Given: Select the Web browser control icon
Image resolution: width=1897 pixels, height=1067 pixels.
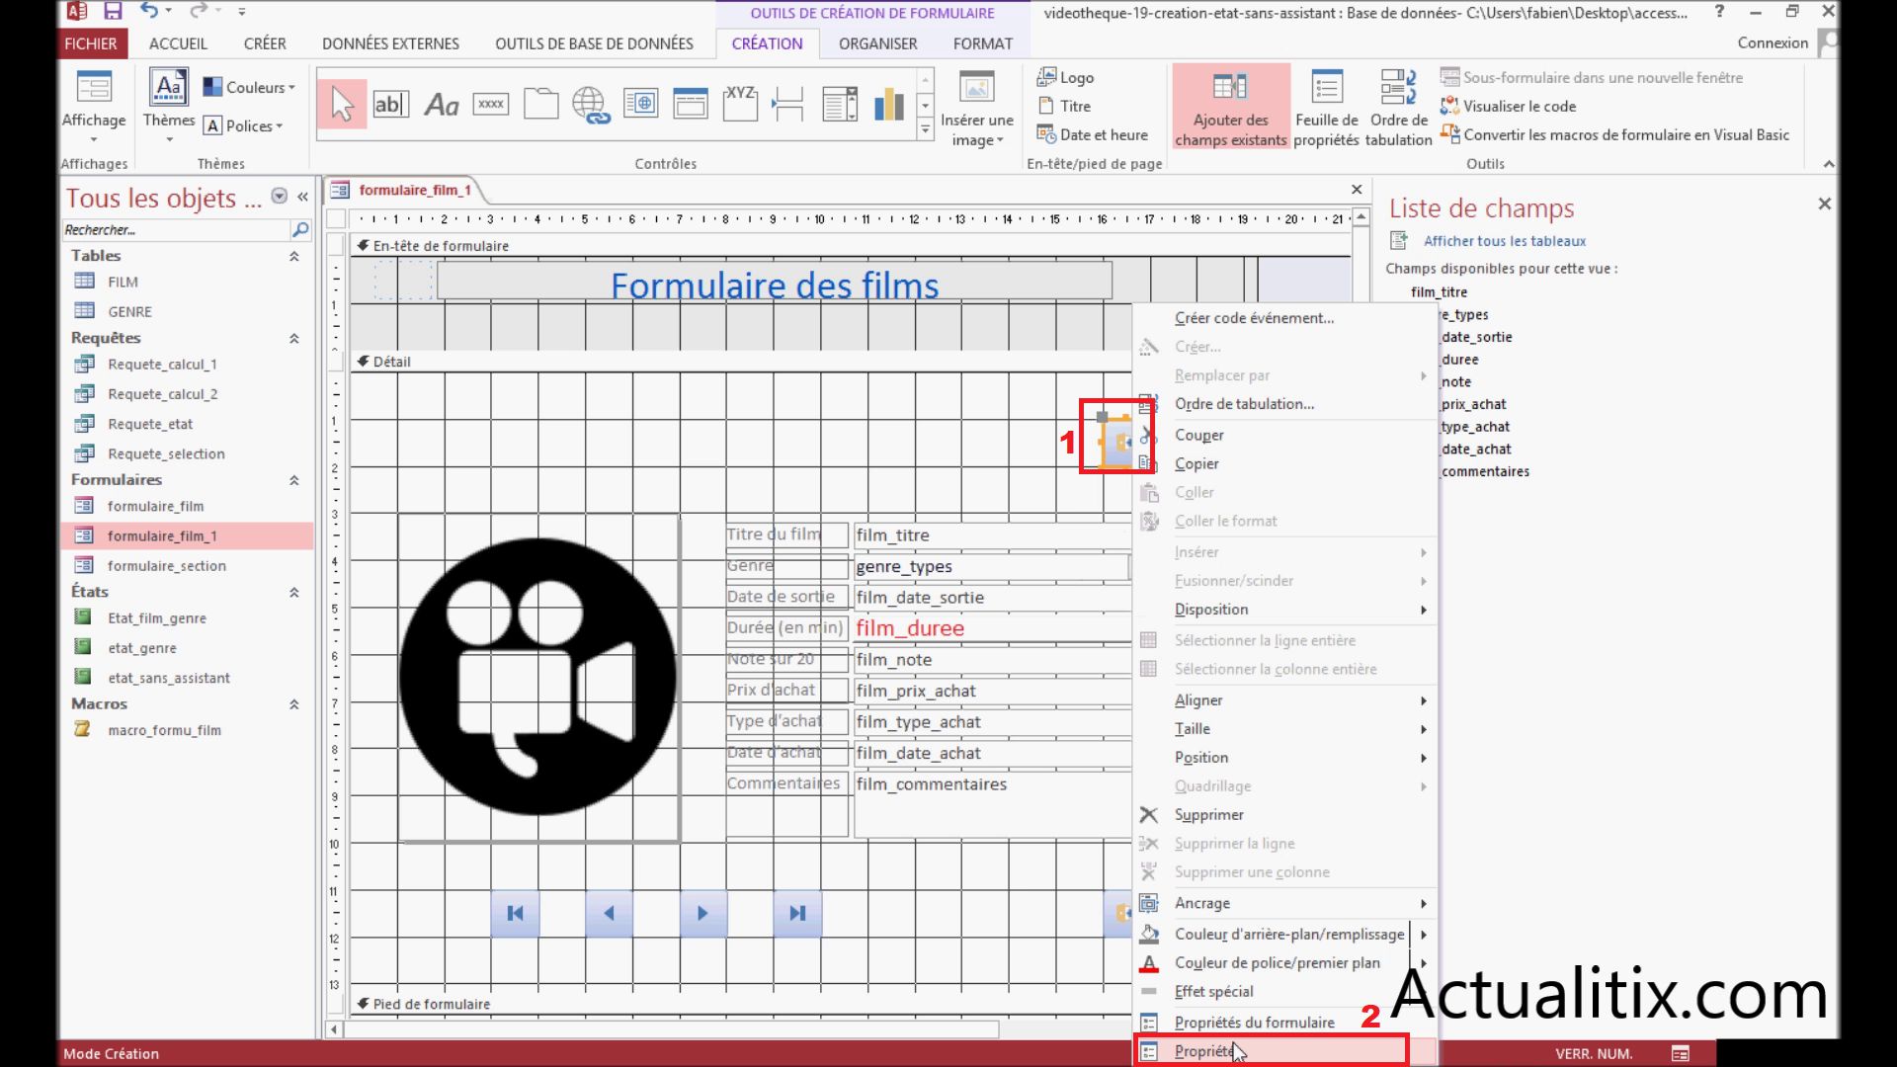Looking at the screenshot, I should (641, 104).
